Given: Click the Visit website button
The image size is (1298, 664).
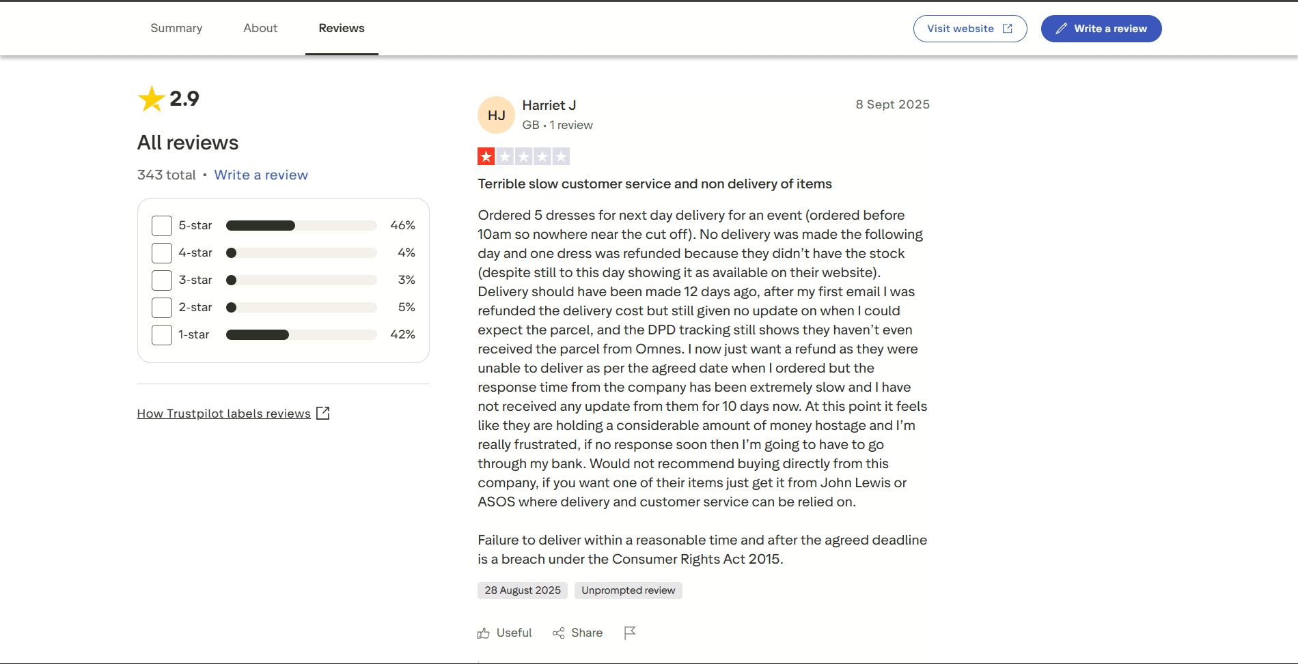Looking at the screenshot, I should (x=969, y=28).
